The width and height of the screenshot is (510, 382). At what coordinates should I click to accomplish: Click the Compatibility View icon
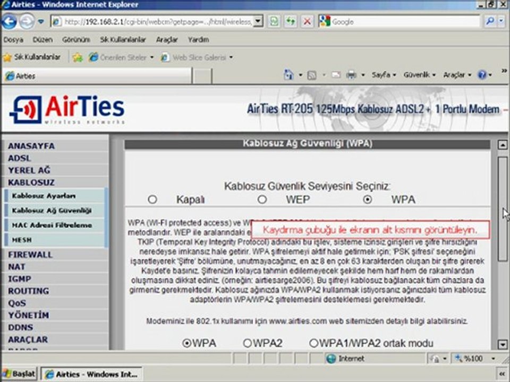pyautogui.click(x=274, y=22)
